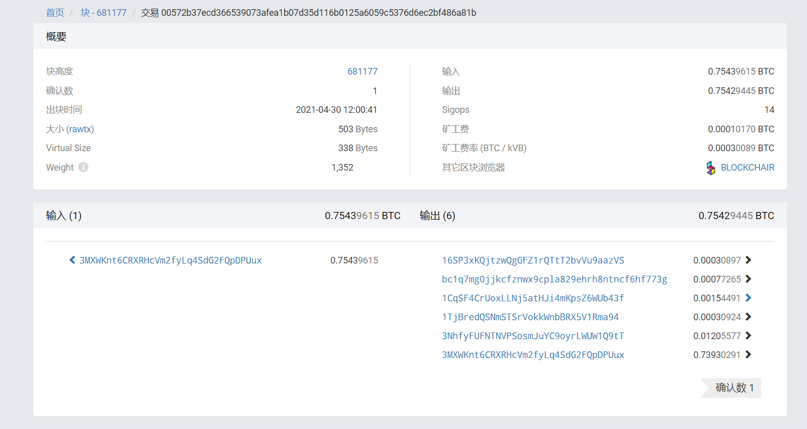Click the Blockchair logo icon

[x=711, y=168]
